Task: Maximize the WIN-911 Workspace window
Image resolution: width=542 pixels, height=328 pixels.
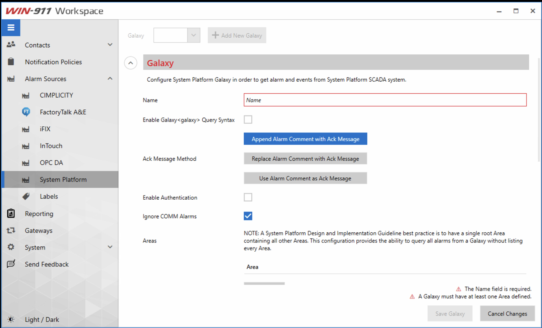Action: pos(516,11)
